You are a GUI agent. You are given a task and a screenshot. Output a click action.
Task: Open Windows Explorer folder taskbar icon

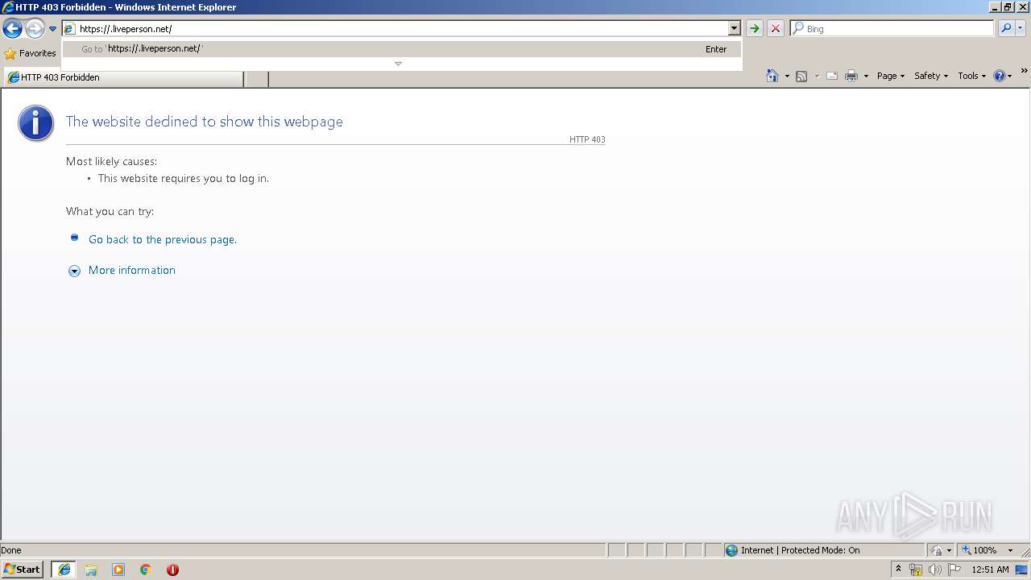(91, 570)
